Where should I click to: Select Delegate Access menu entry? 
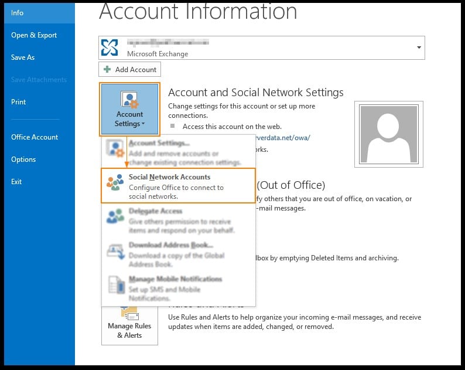[178, 220]
